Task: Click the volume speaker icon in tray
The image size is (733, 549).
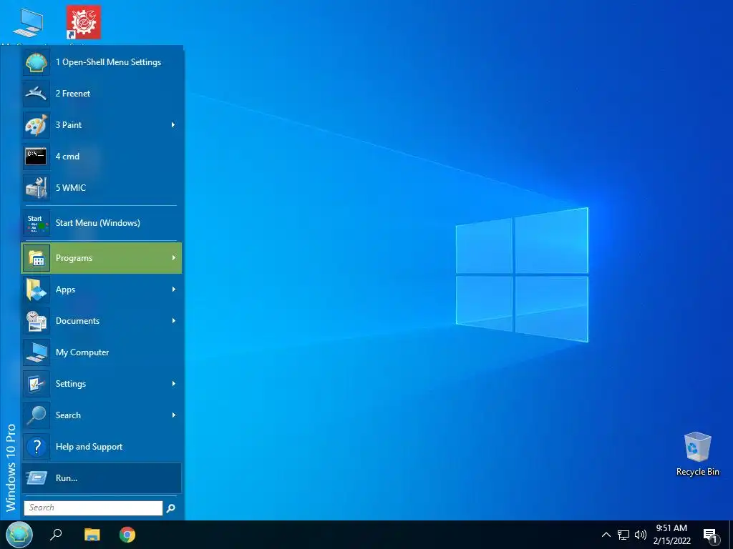Action: click(x=641, y=535)
